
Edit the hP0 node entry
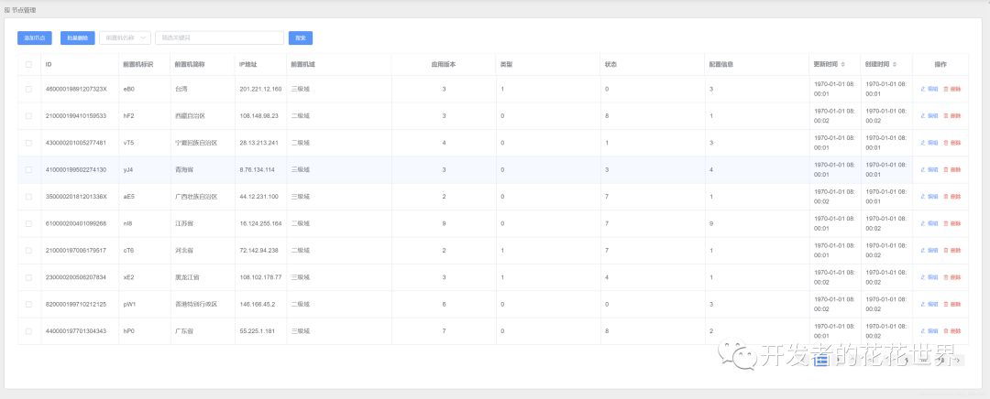[x=929, y=331]
